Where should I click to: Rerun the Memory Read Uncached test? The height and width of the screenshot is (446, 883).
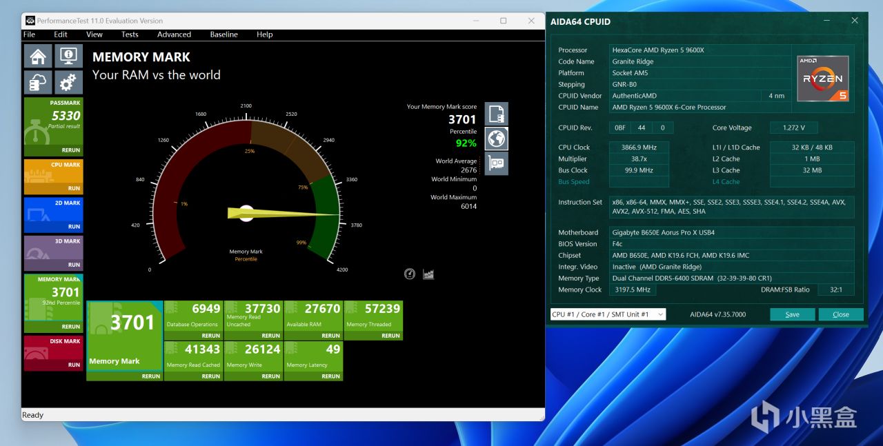271,336
